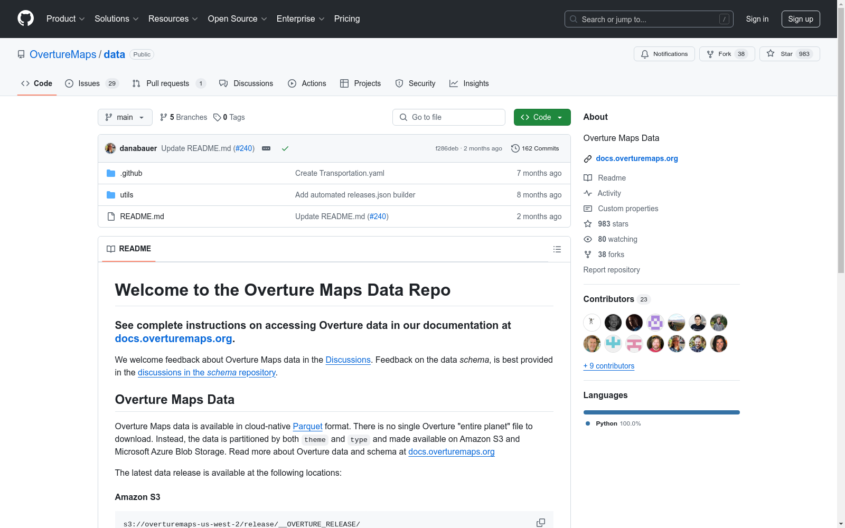Open the .github folder icon
The height and width of the screenshot is (528, 845).
tap(111, 173)
